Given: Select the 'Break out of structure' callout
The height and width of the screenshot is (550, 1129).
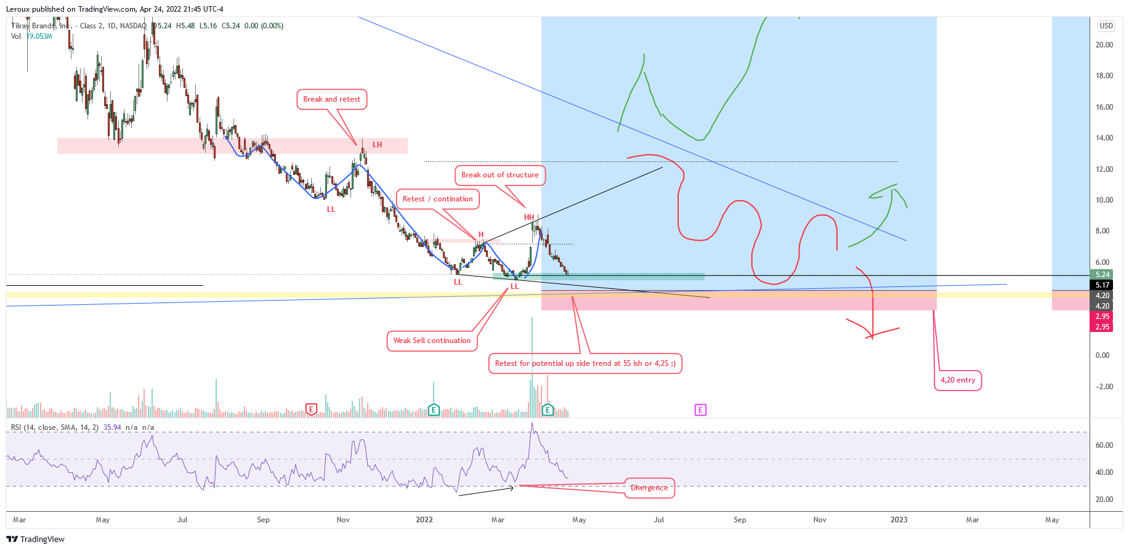Looking at the screenshot, I should pos(500,175).
